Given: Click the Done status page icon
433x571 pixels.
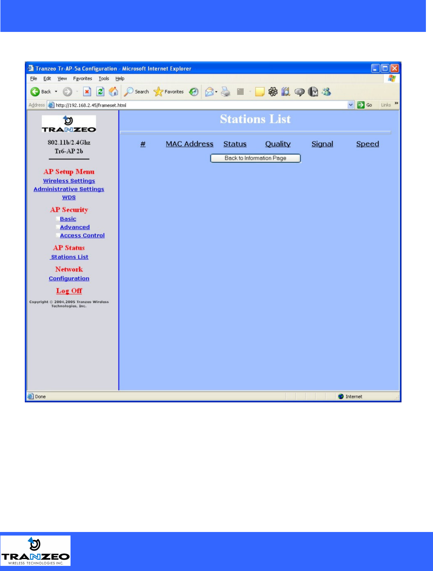Looking at the screenshot, I should click(x=30, y=396).
